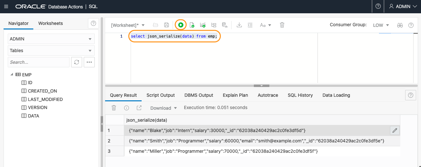Open the ADMIN schema dropdown
Viewport: 421px width, 167px height.
pos(51,39)
